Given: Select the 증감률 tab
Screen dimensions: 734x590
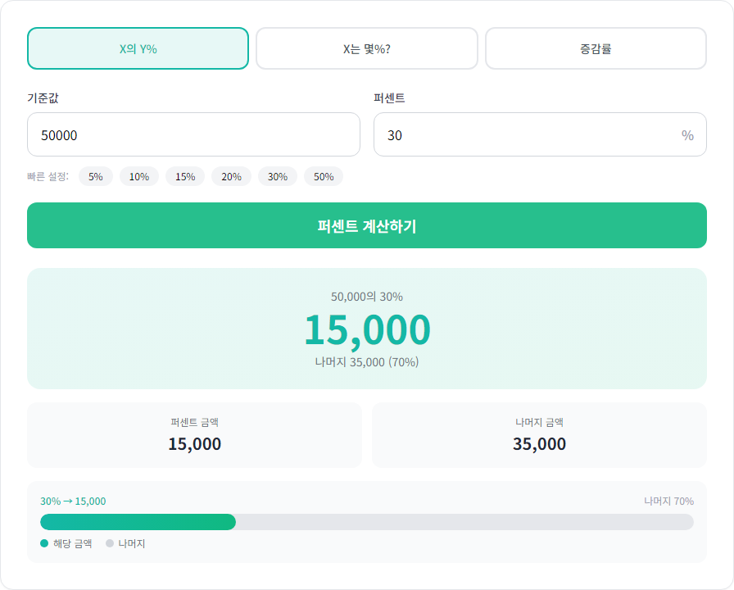Looking at the screenshot, I should tap(596, 48).
